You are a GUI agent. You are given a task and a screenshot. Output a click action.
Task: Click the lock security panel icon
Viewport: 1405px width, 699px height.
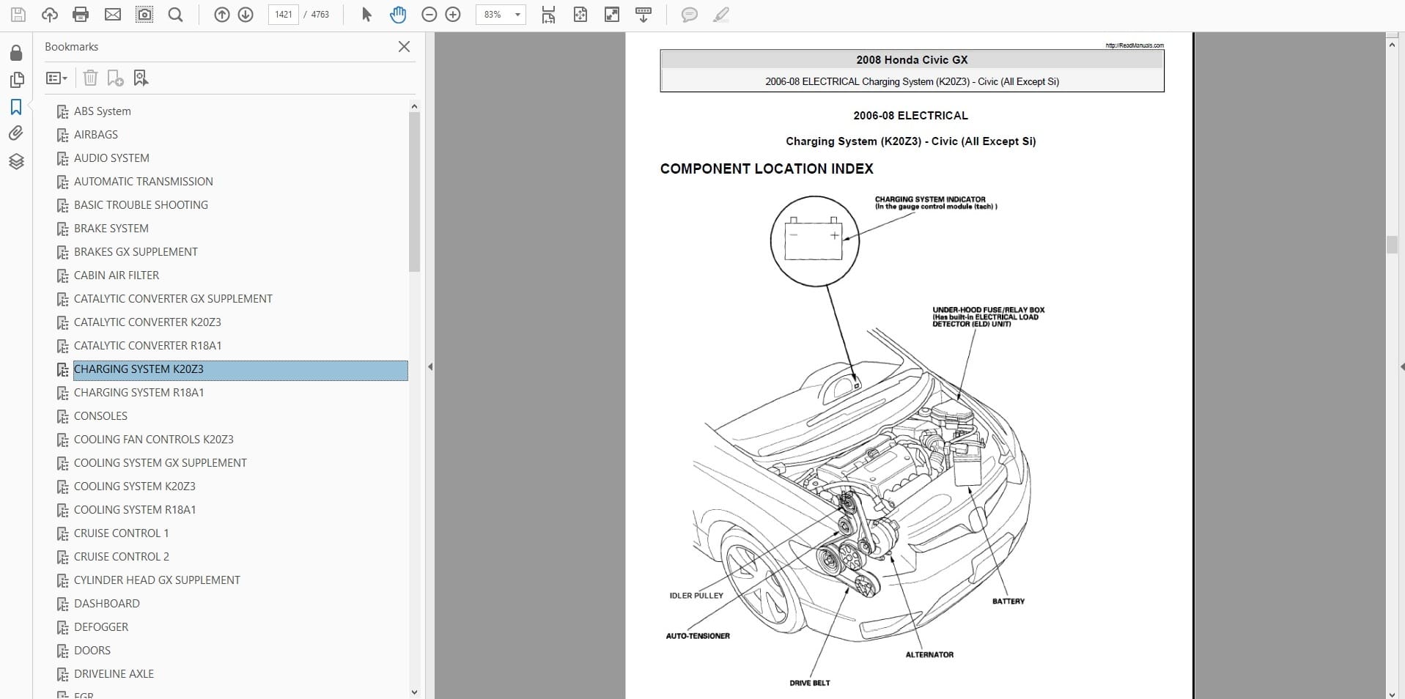click(x=16, y=53)
